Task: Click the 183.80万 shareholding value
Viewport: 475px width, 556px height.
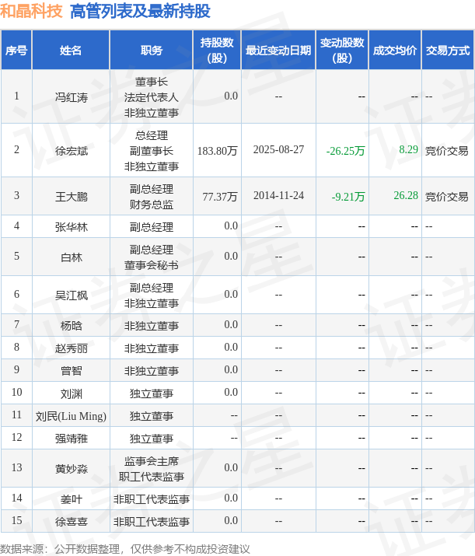Action: pyautogui.click(x=218, y=151)
